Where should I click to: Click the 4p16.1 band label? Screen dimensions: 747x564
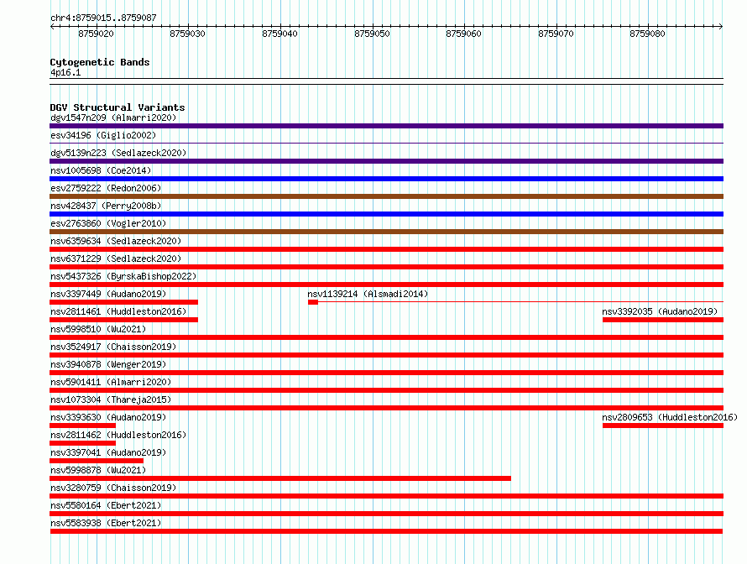(x=65, y=72)
